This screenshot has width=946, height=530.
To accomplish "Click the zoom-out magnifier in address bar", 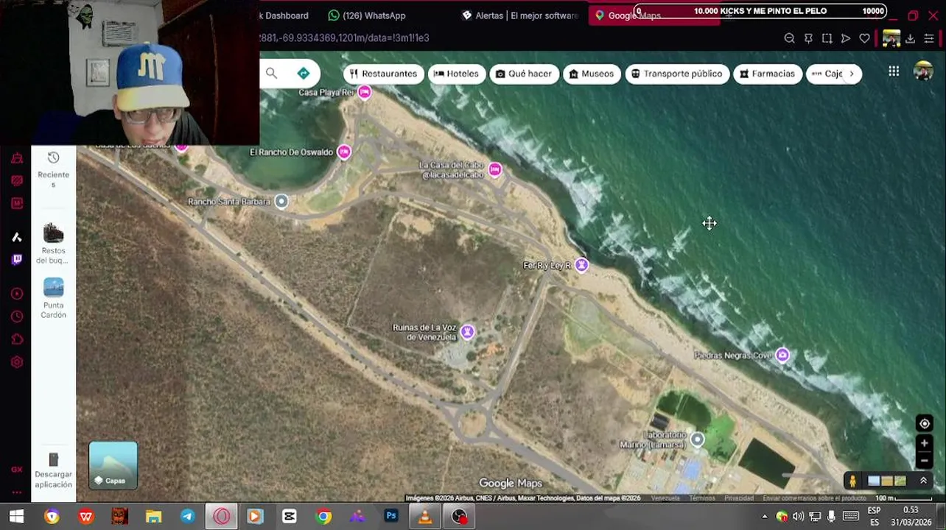I will pos(789,38).
